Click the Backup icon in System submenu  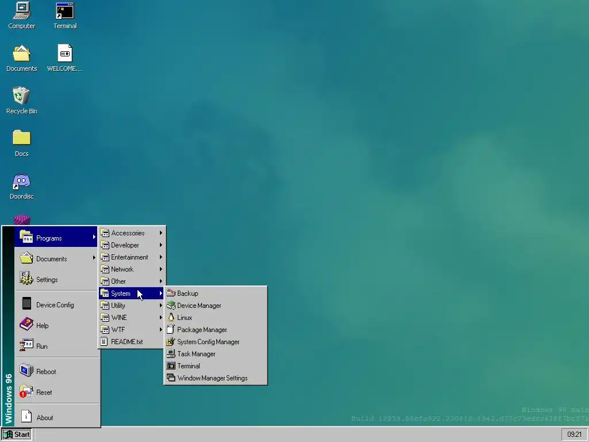[171, 293]
